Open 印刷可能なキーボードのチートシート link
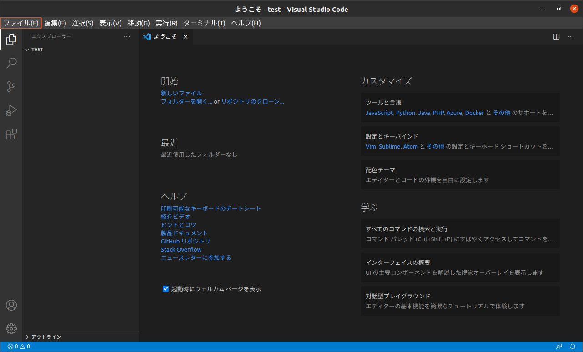 tap(211, 208)
